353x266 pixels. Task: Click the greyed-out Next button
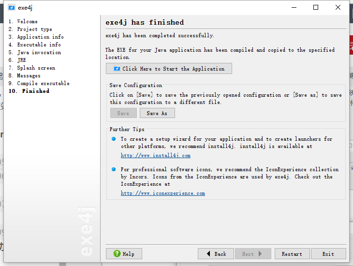[x=253, y=254]
